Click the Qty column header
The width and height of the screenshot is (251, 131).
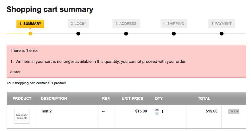(159, 99)
